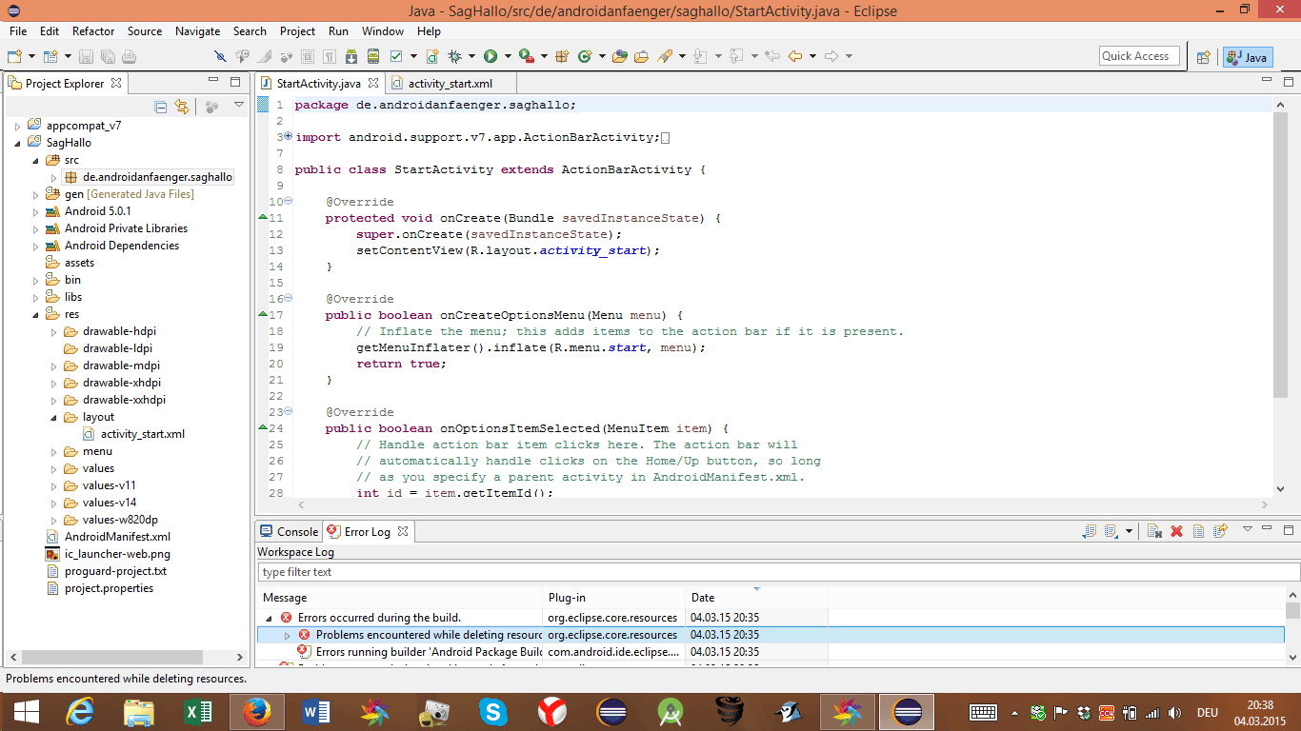Image resolution: width=1301 pixels, height=731 pixels.
Task: Maximize the editor area
Action: tap(1290, 83)
